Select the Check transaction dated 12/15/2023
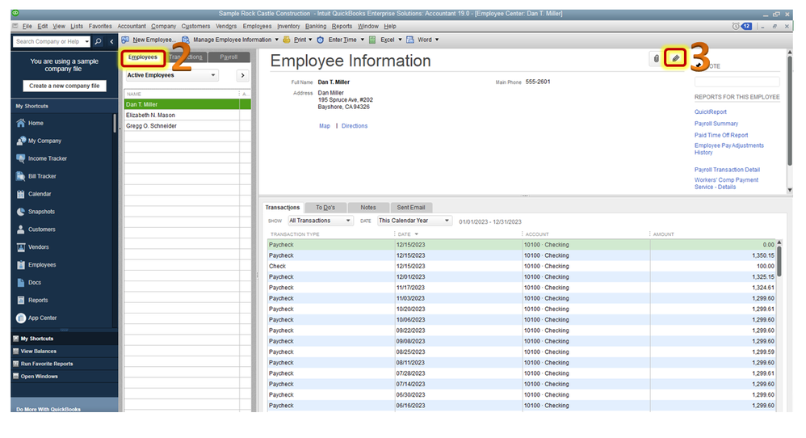Image resolution: width=806 pixels, height=438 pixels. [x=522, y=267]
